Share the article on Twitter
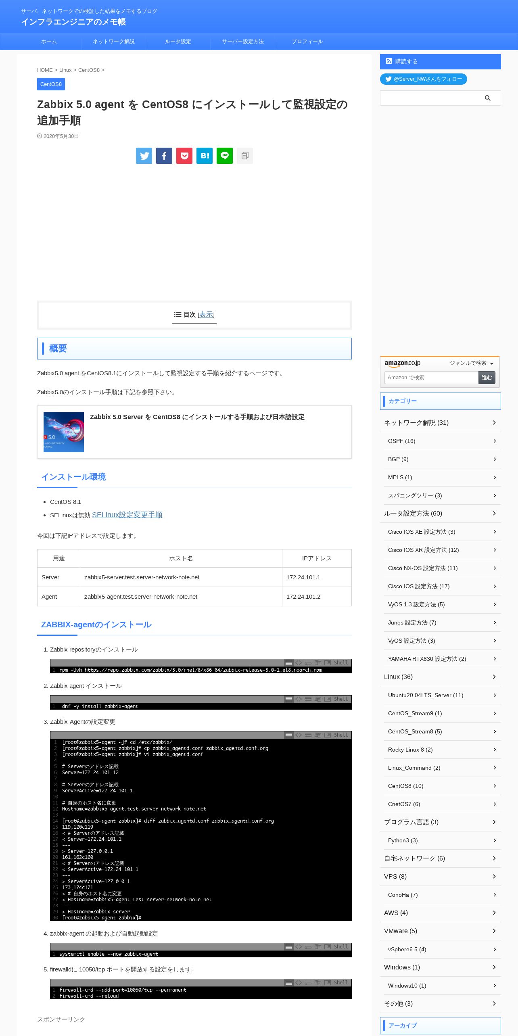 pos(144,156)
